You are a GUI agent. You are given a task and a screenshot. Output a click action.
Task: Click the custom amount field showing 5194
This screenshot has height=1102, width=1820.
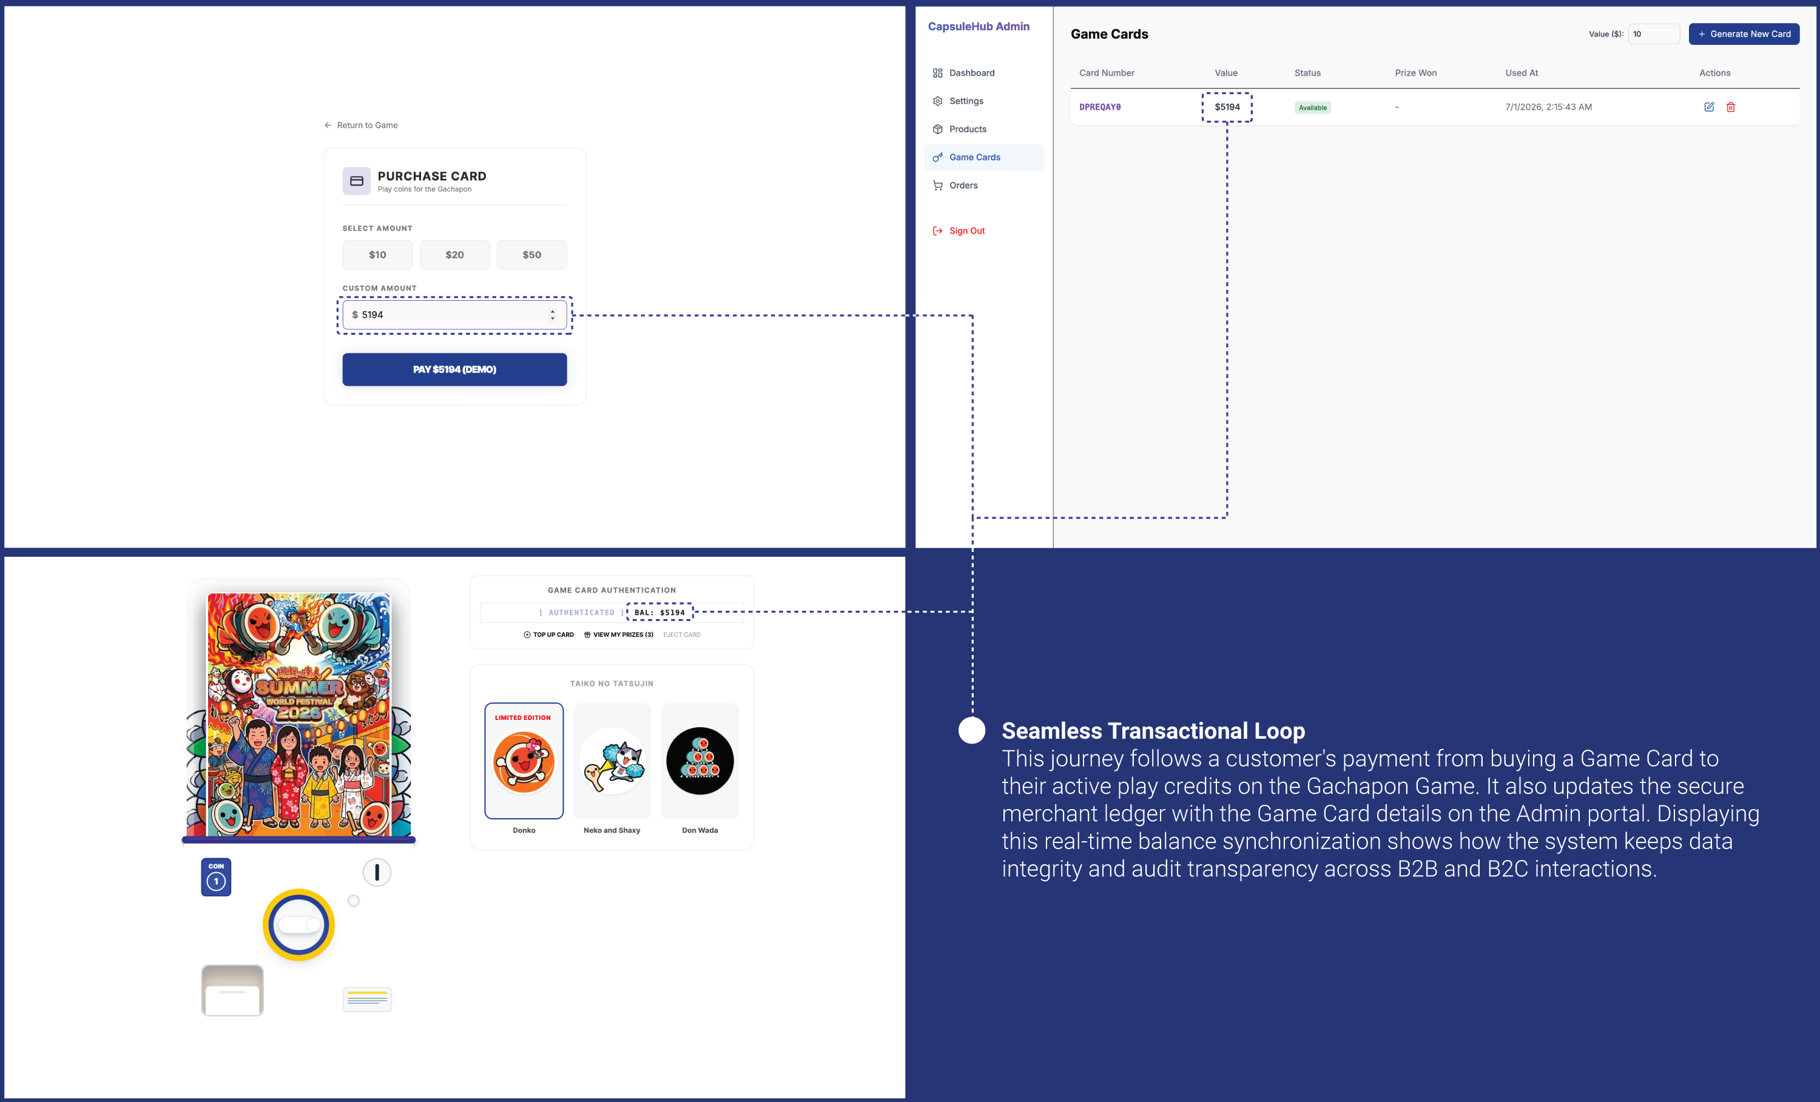(x=455, y=315)
